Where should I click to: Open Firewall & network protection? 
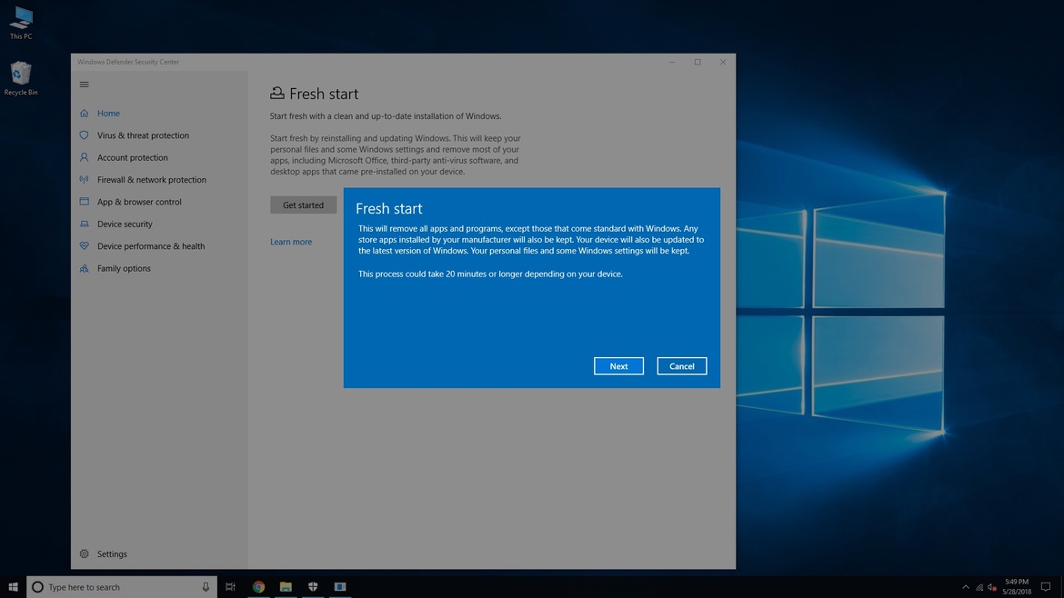click(x=151, y=180)
